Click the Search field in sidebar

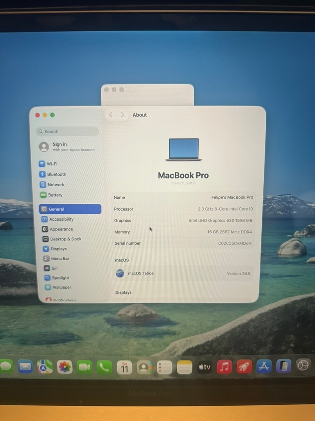67,131
